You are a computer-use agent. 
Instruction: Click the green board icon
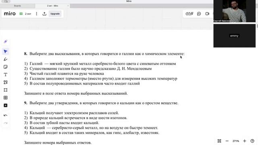21,14
